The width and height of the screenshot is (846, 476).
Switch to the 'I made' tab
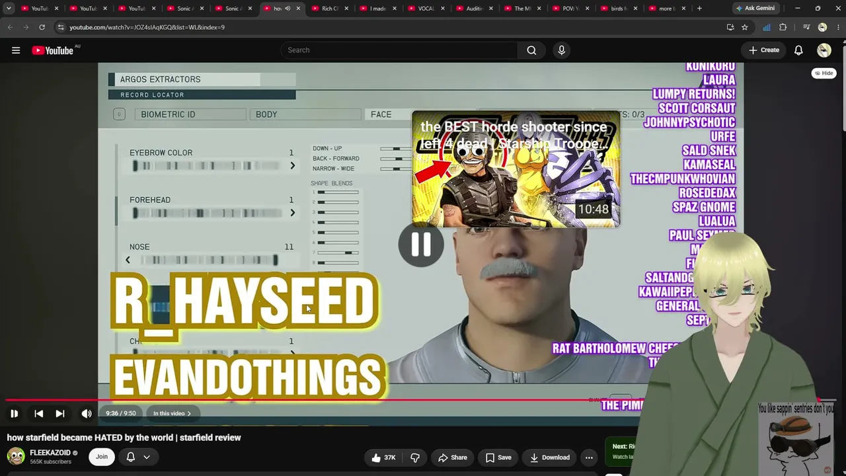point(378,9)
